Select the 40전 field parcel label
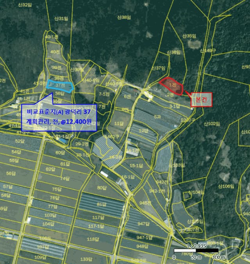 [55, 52]
